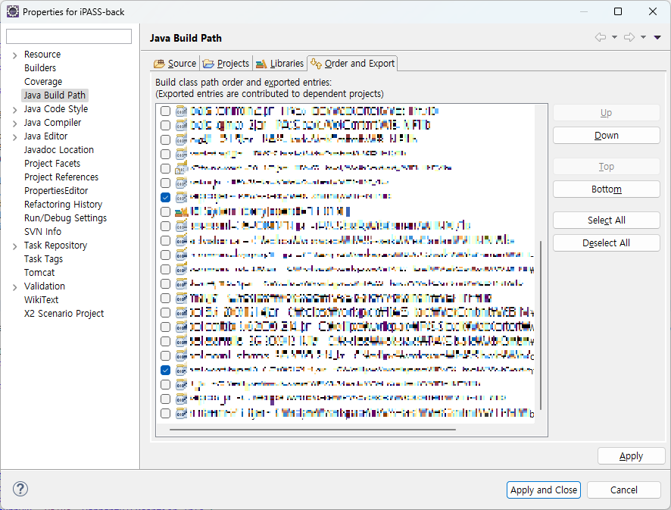The height and width of the screenshot is (510, 671).
Task: Select Java Build Path in the tree
Action: 55,95
